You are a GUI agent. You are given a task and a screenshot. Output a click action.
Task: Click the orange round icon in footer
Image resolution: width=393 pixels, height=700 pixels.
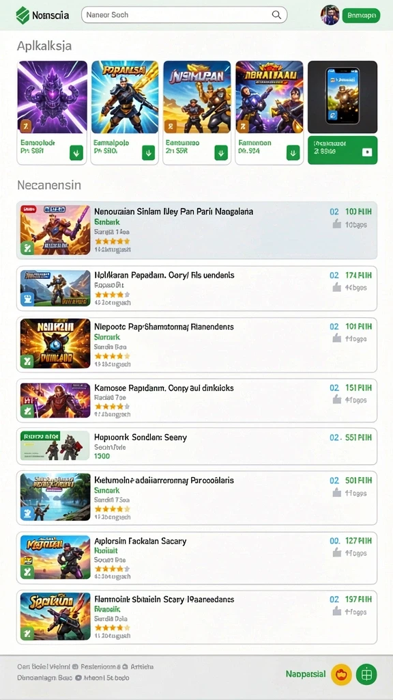coord(341,674)
